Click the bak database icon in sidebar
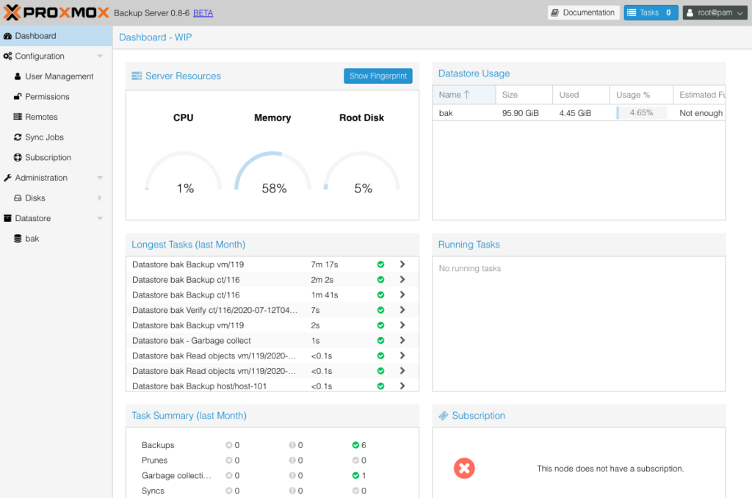This screenshot has height=498, width=752. click(18, 239)
